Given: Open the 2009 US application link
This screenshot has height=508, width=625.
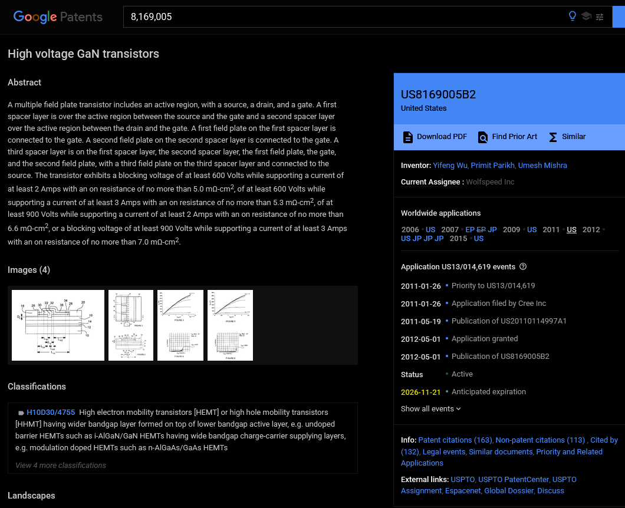Looking at the screenshot, I should (x=532, y=229).
